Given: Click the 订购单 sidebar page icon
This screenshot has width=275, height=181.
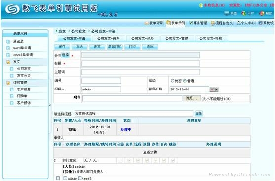Looking at the screenshot, I should tap(12, 96).
